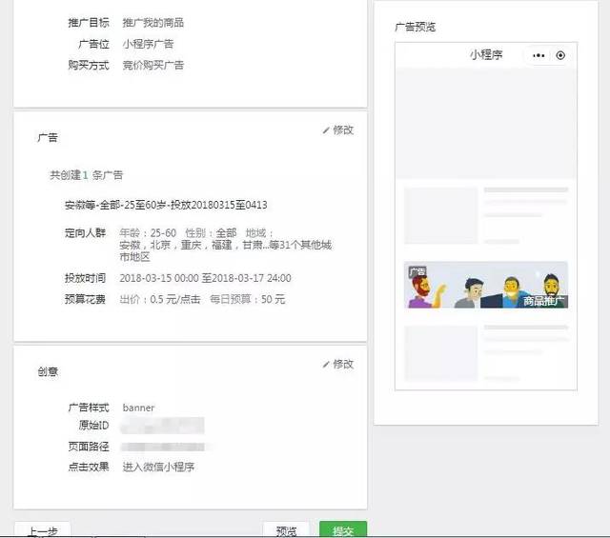Click the 广告位 label
The height and width of the screenshot is (538, 610).
(x=93, y=44)
